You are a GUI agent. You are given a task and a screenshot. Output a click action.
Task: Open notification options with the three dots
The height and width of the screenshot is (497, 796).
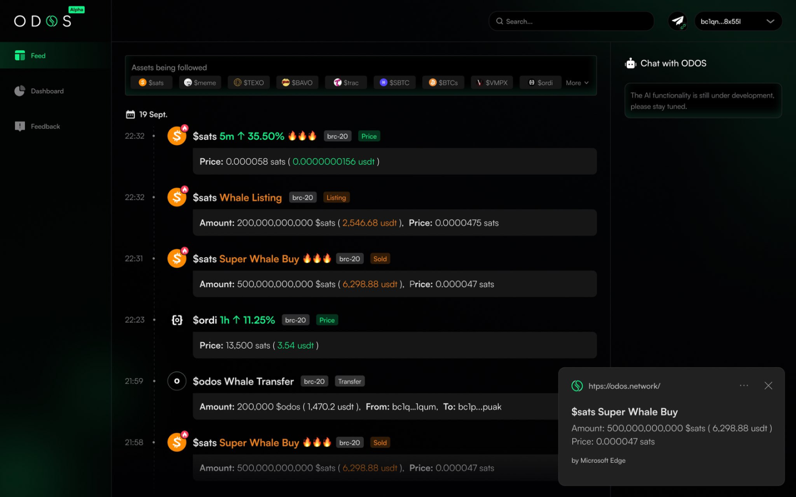coord(744,385)
